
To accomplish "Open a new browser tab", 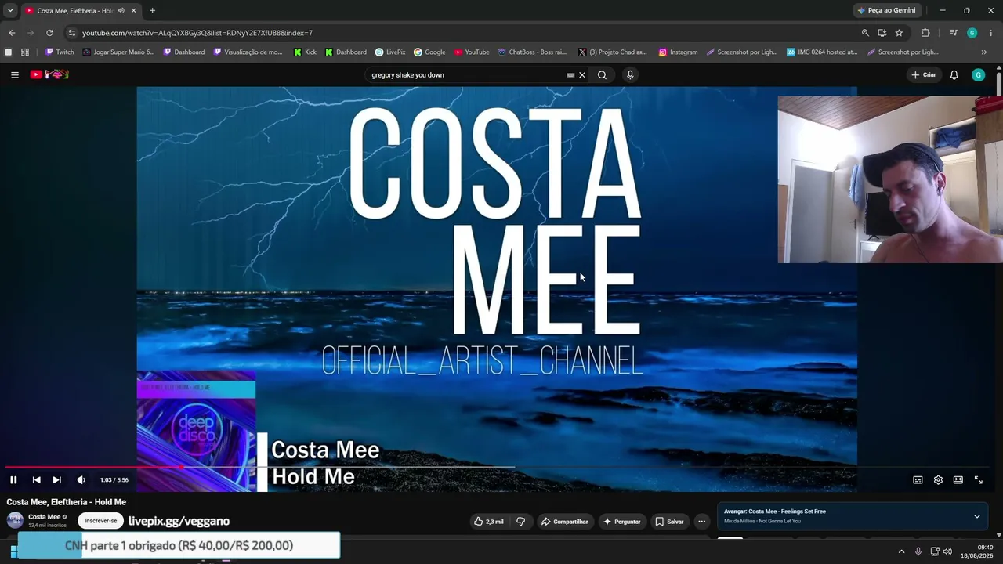I will [152, 10].
